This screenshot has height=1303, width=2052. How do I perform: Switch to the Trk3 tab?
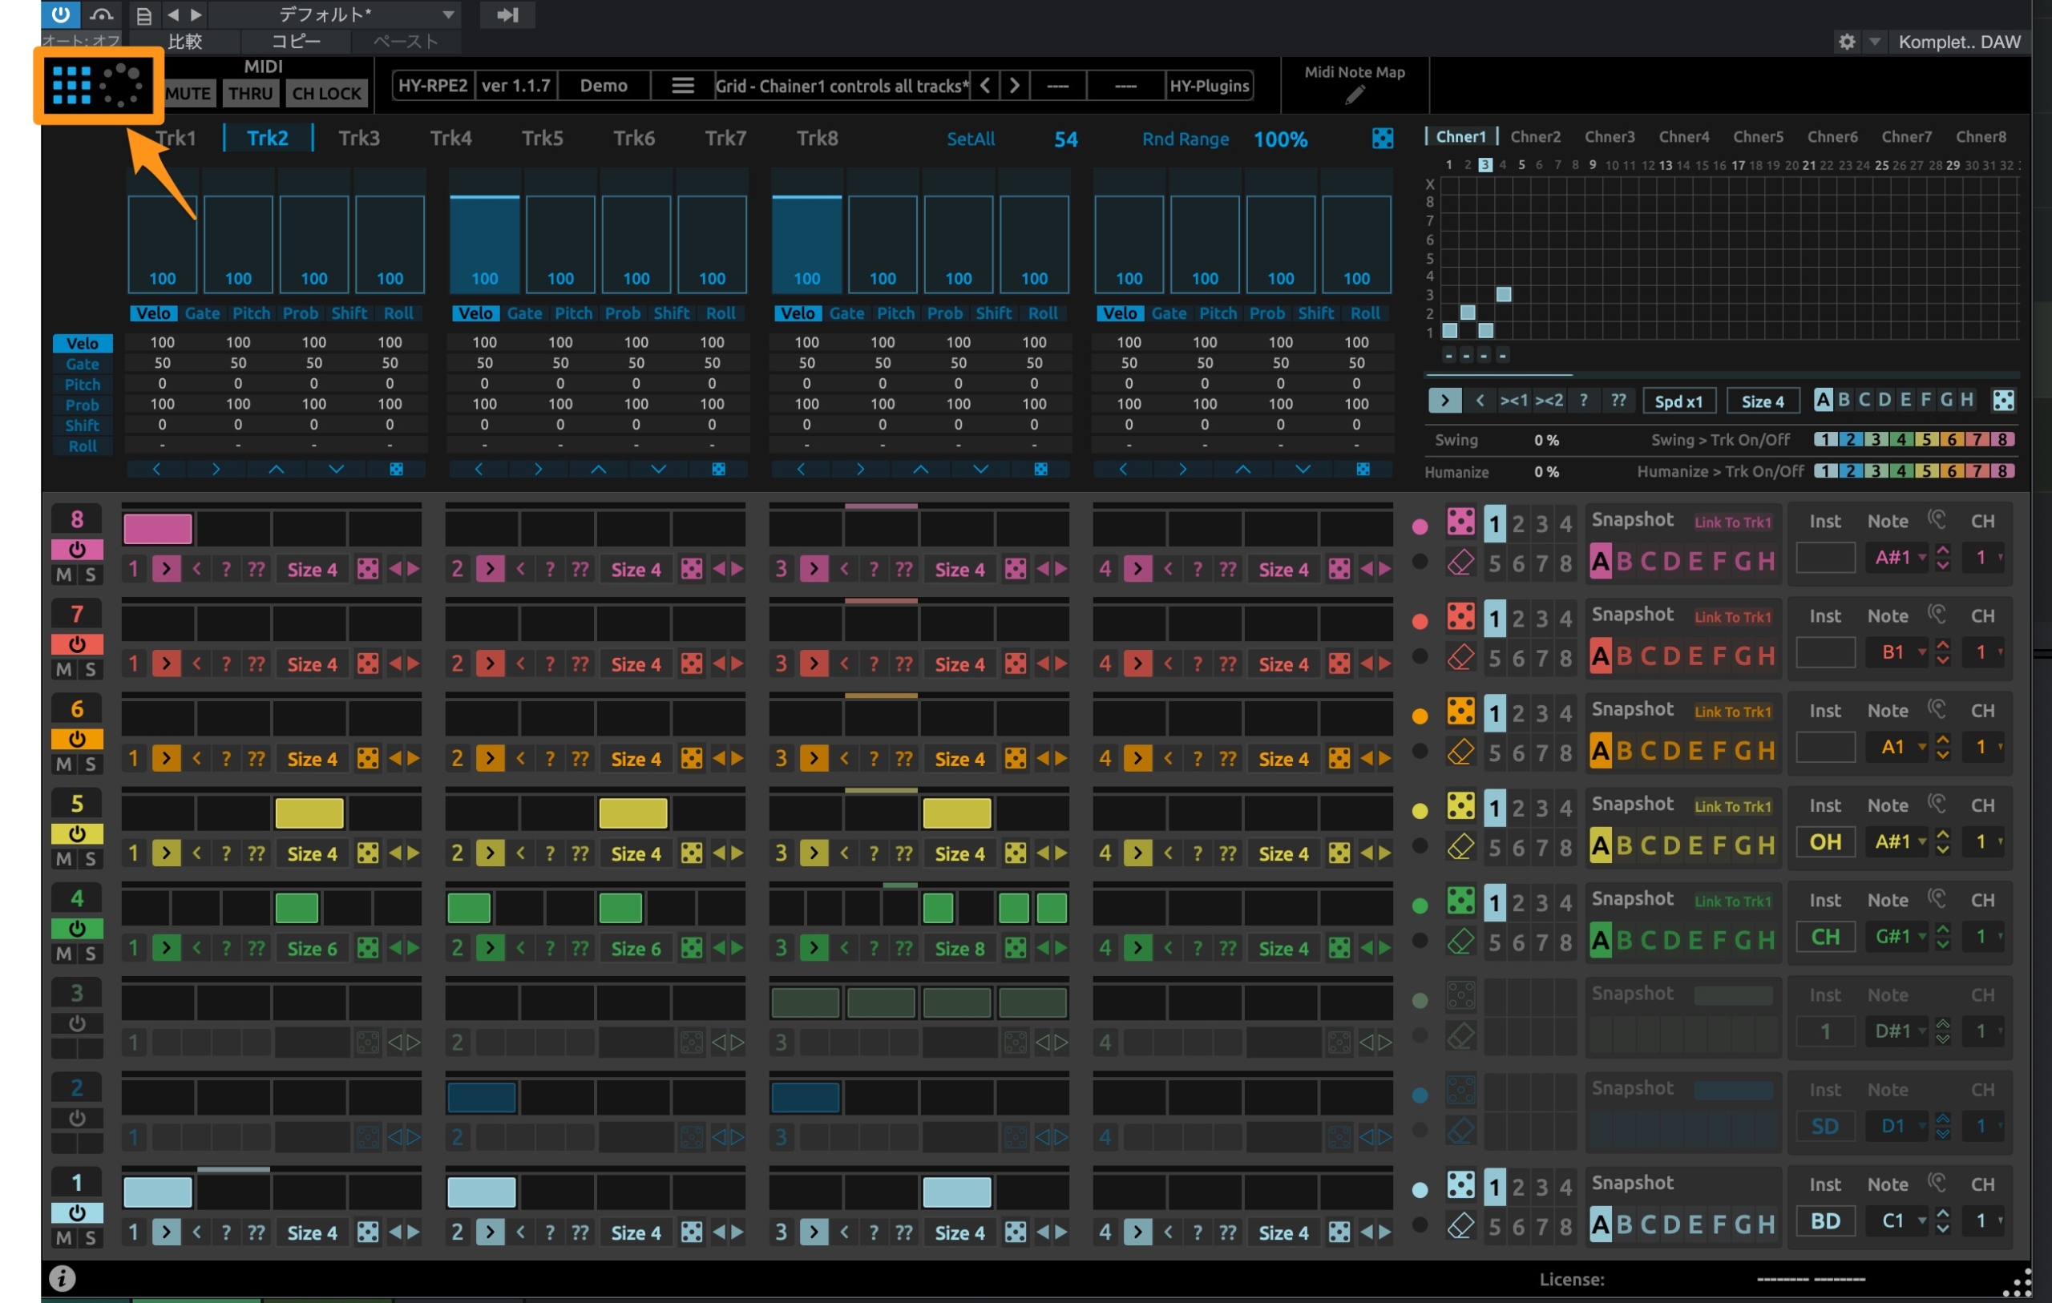359,138
